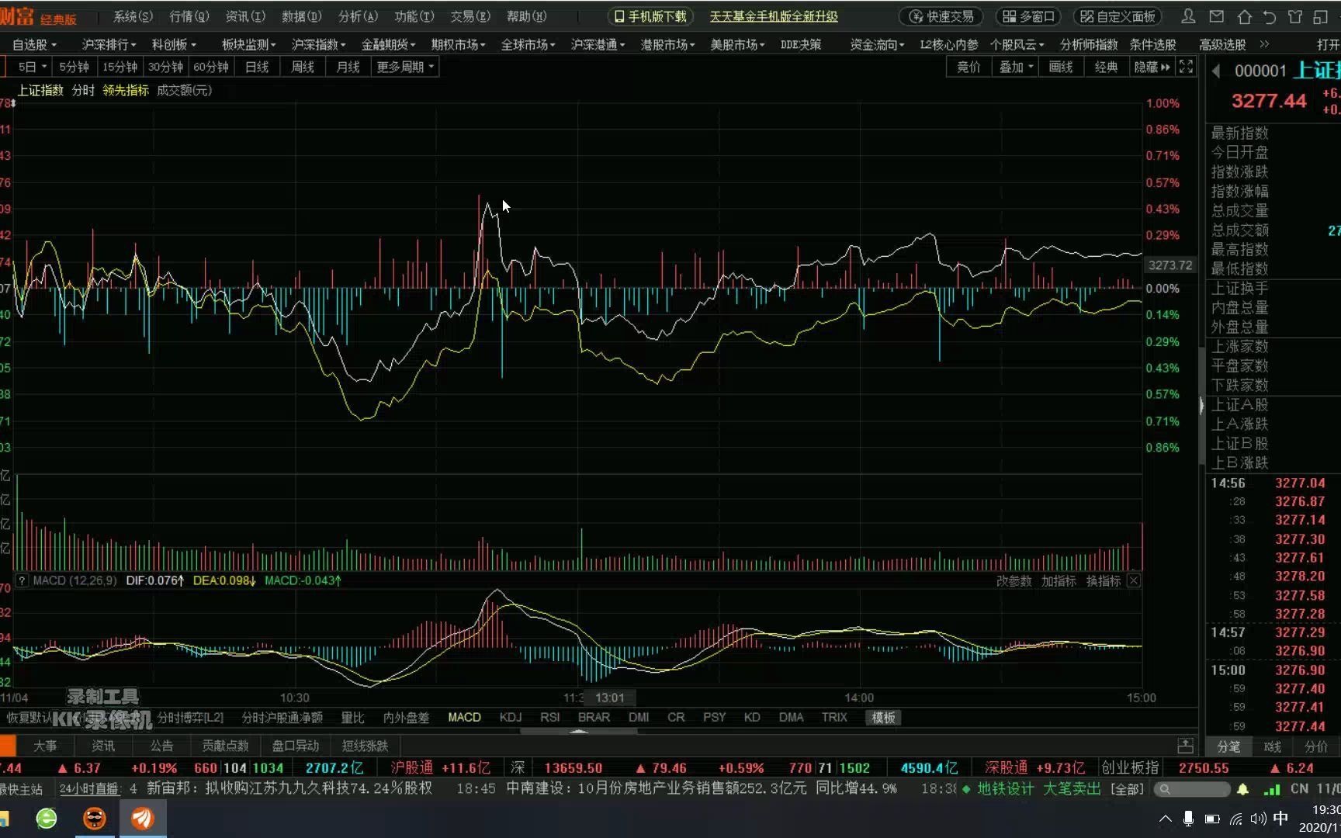Open the 行情(Q) menu
The width and height of the screenshot is (1341, 838).
189,16
